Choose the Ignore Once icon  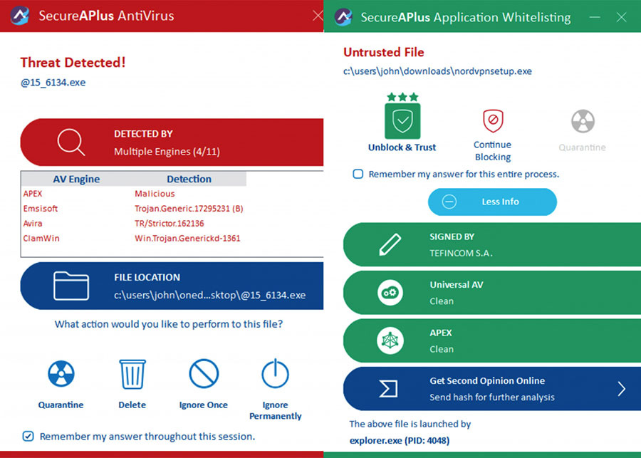point(204,373)
